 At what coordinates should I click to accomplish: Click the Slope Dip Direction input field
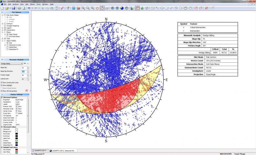[24, 72]
